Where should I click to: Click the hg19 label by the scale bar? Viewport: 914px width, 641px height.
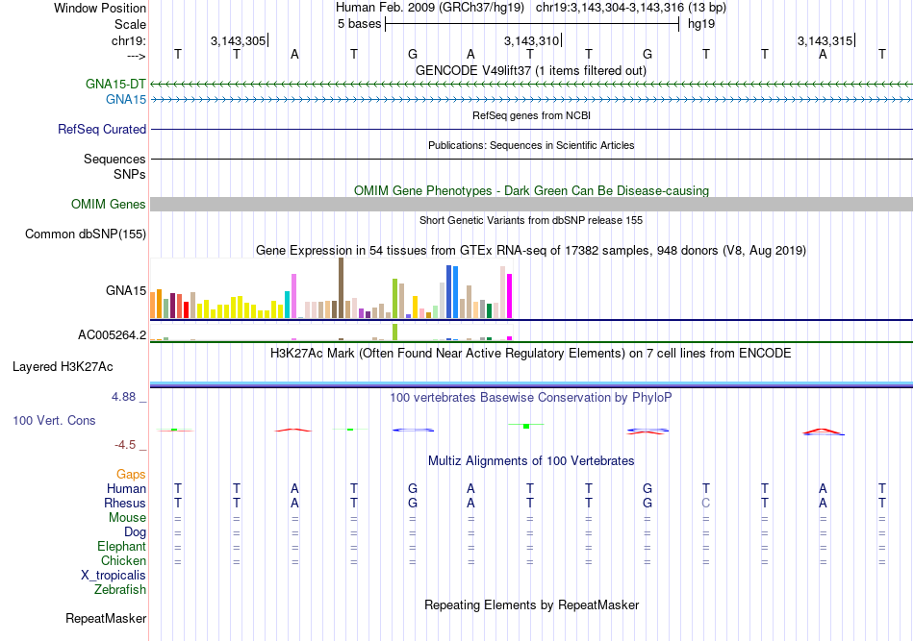pos(701,24)
